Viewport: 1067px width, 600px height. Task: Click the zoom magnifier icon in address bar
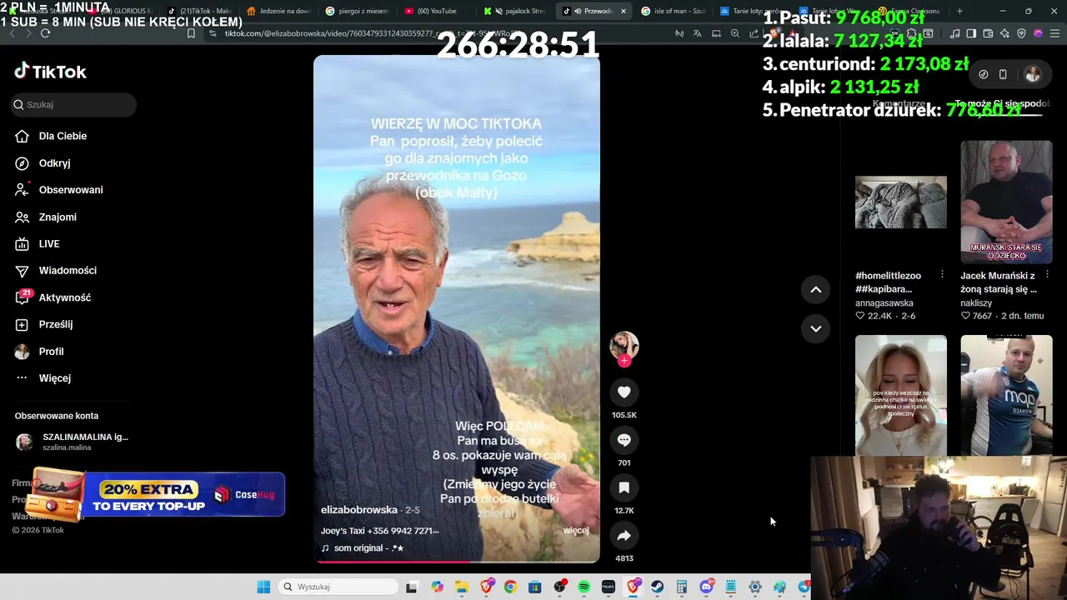point(734,33)
